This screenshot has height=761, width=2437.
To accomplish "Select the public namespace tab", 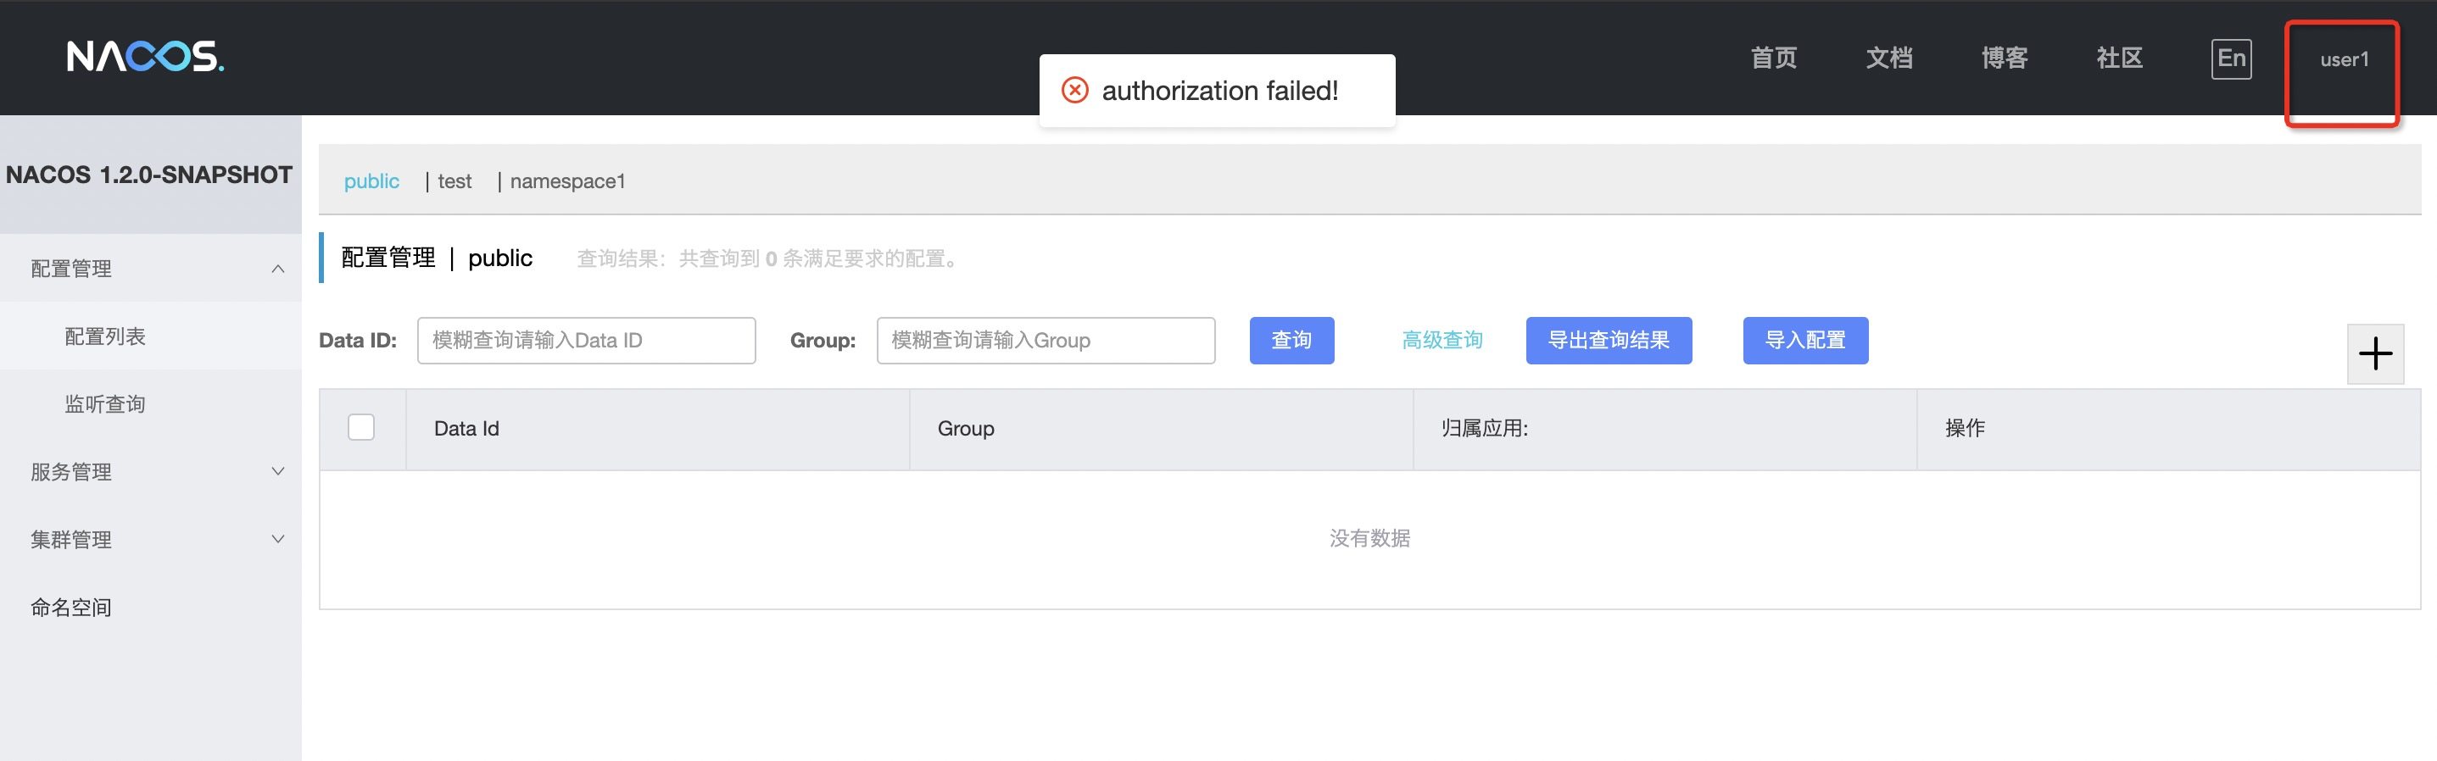I will [371, 181].
